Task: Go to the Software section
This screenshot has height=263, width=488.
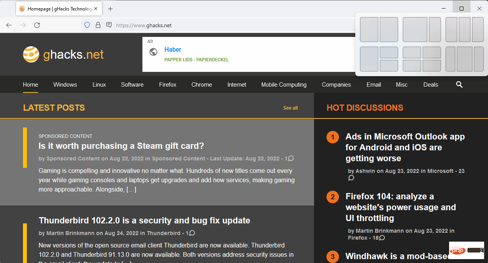Action: 132,84
